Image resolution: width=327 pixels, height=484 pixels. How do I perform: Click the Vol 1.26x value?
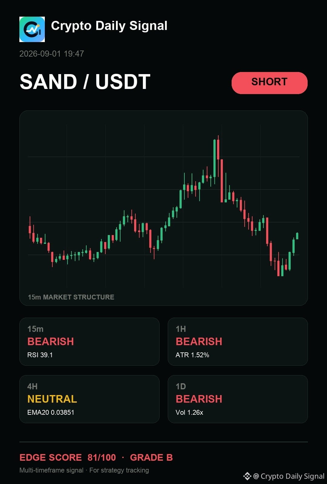(x=189, y=412)
